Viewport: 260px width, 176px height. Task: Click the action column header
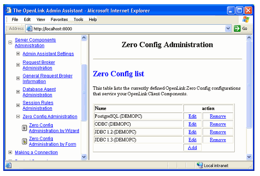[208, 108]
